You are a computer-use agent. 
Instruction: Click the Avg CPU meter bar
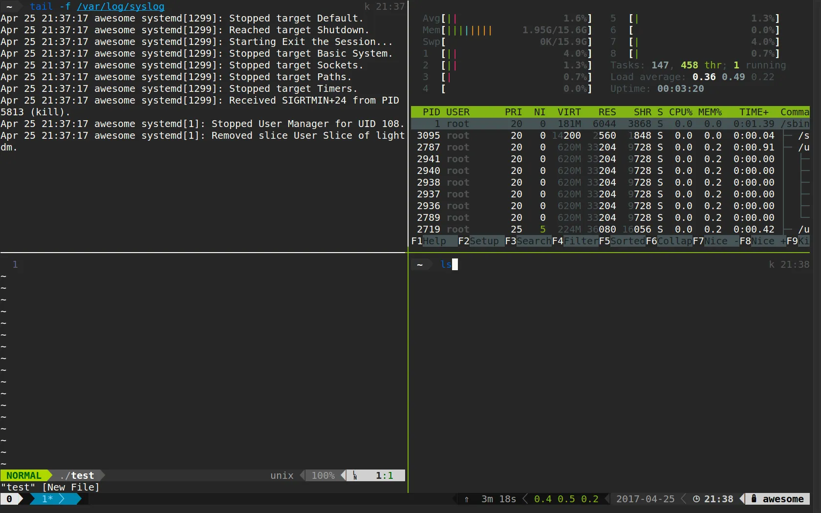[x=508, y=18]
